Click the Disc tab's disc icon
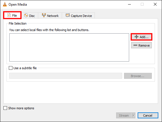 [26, 15]
